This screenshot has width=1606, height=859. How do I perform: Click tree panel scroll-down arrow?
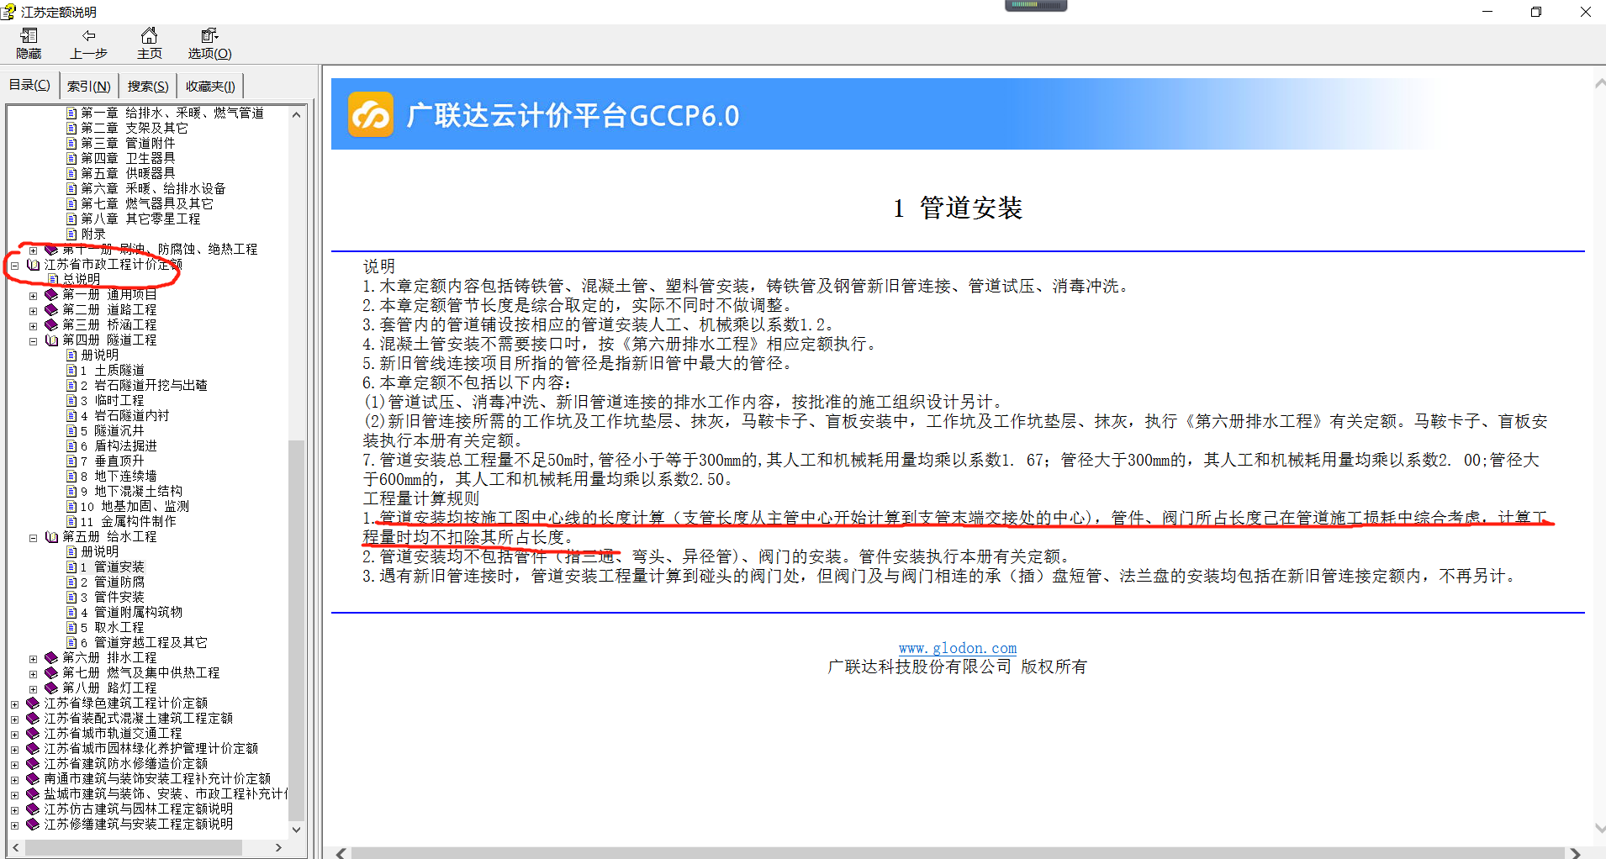point(296,830)
